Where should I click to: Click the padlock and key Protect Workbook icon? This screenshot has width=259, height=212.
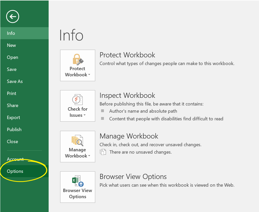click(78, 59)
